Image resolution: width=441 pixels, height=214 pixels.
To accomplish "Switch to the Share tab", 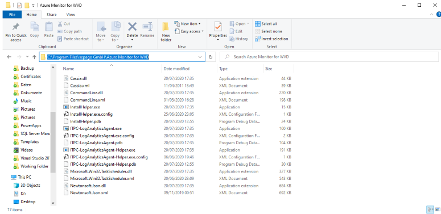I will (x=51, y=15).
